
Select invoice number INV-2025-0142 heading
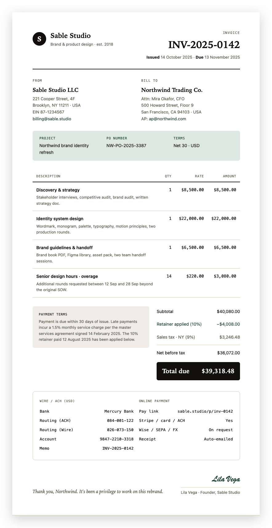pyautogui.click(x=204, y=45)
